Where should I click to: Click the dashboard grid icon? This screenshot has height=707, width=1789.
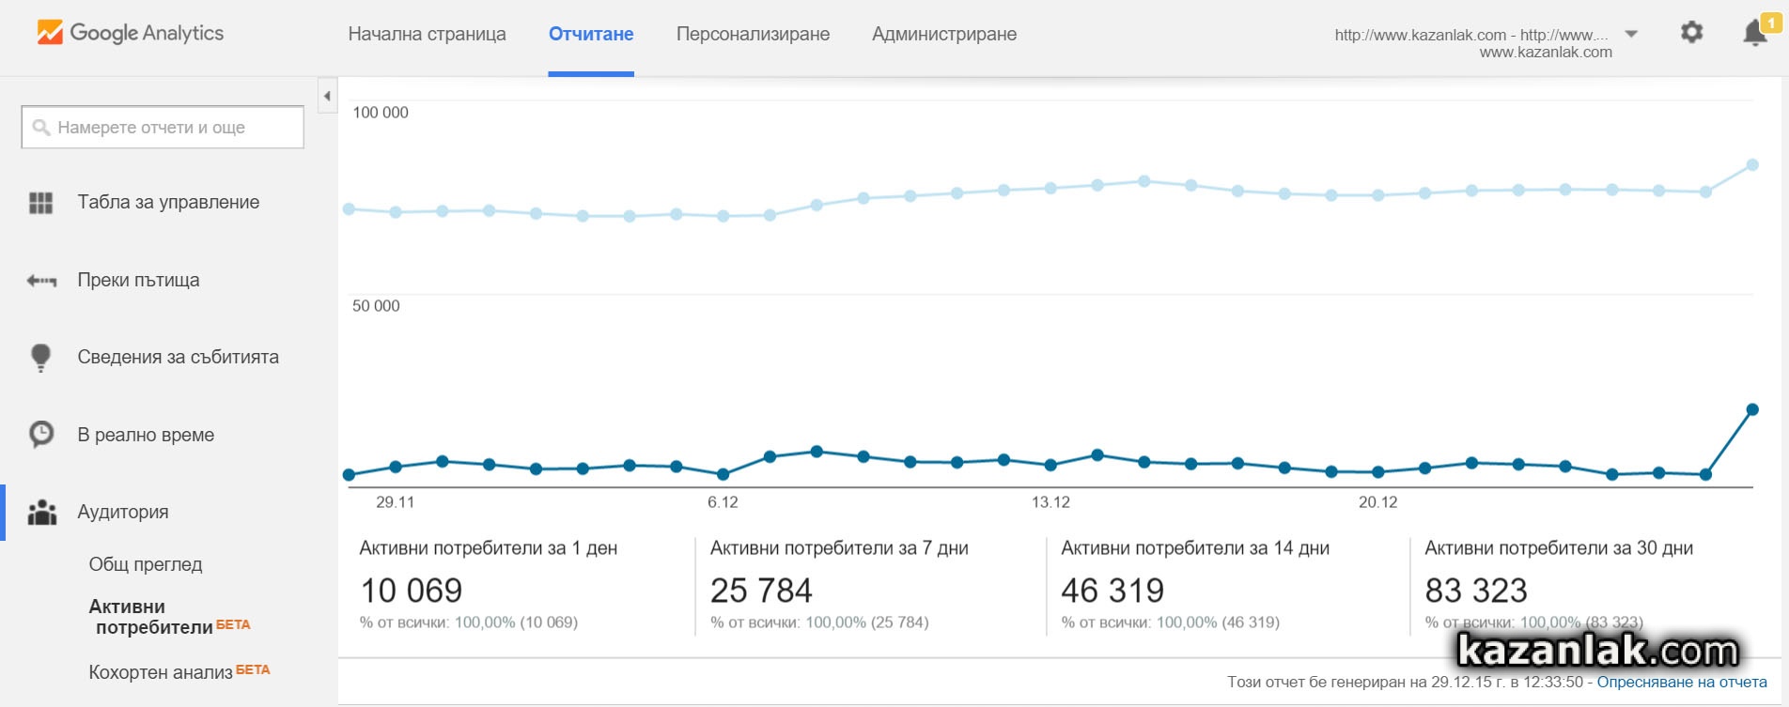(41, 203)
